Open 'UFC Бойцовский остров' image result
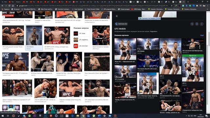Screen dimensions: 210x118 (13, 35)
